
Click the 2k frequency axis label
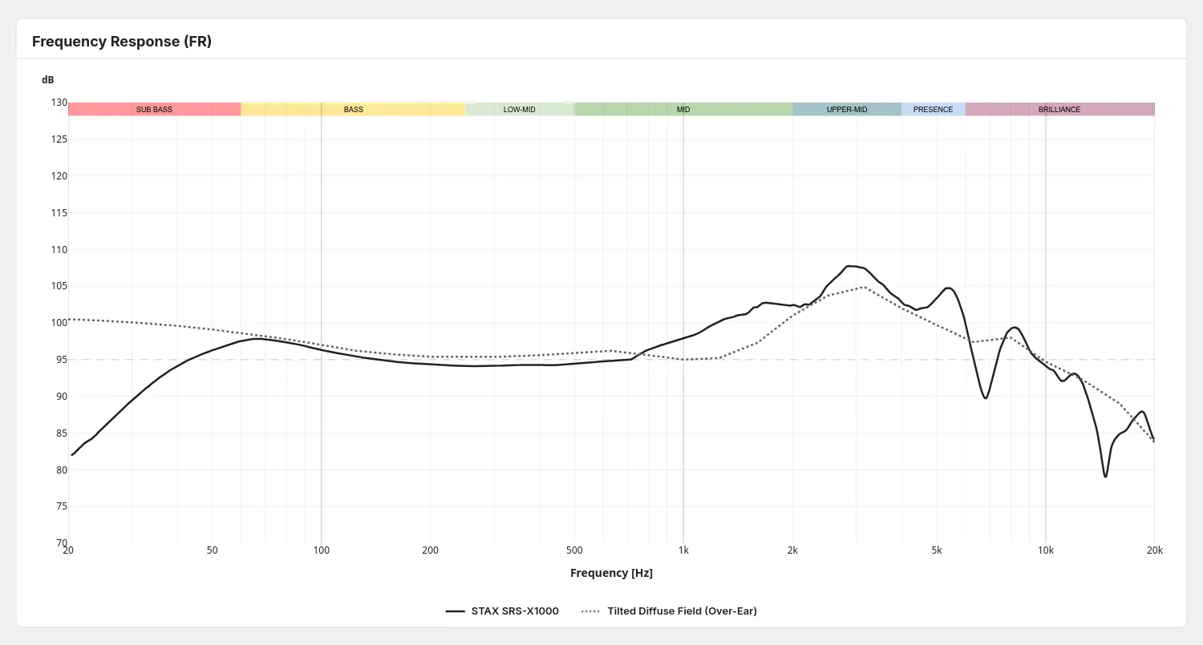click(x=792, y=550)
